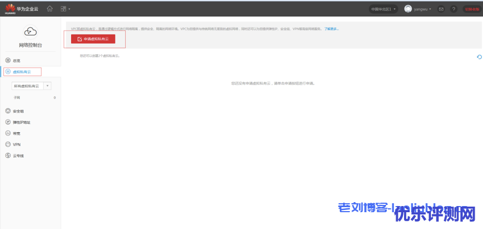Open 安全组 in the sidebar
Viewport: 483px width, 229px height.
pyautogui.click(x=18, y=111)
